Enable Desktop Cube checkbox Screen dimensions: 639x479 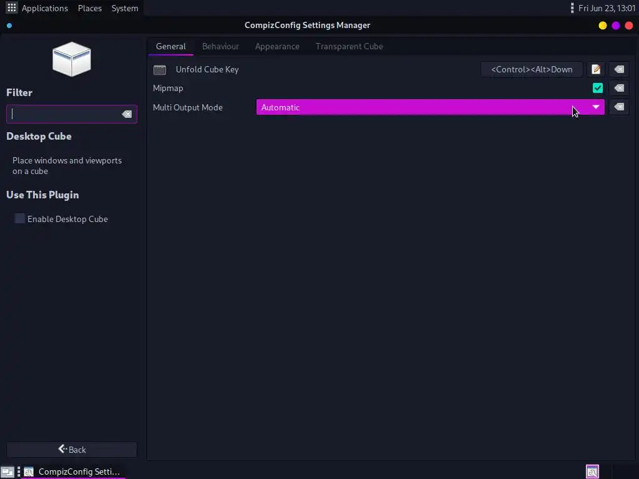19,219
